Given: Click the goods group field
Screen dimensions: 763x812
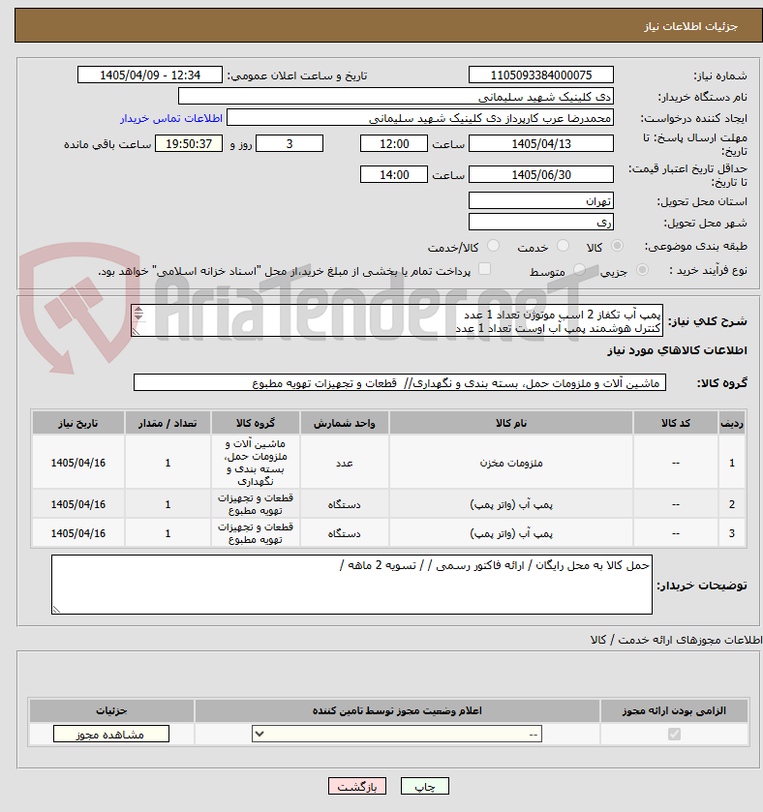Looking at the screenshot, I should (399, 382).
